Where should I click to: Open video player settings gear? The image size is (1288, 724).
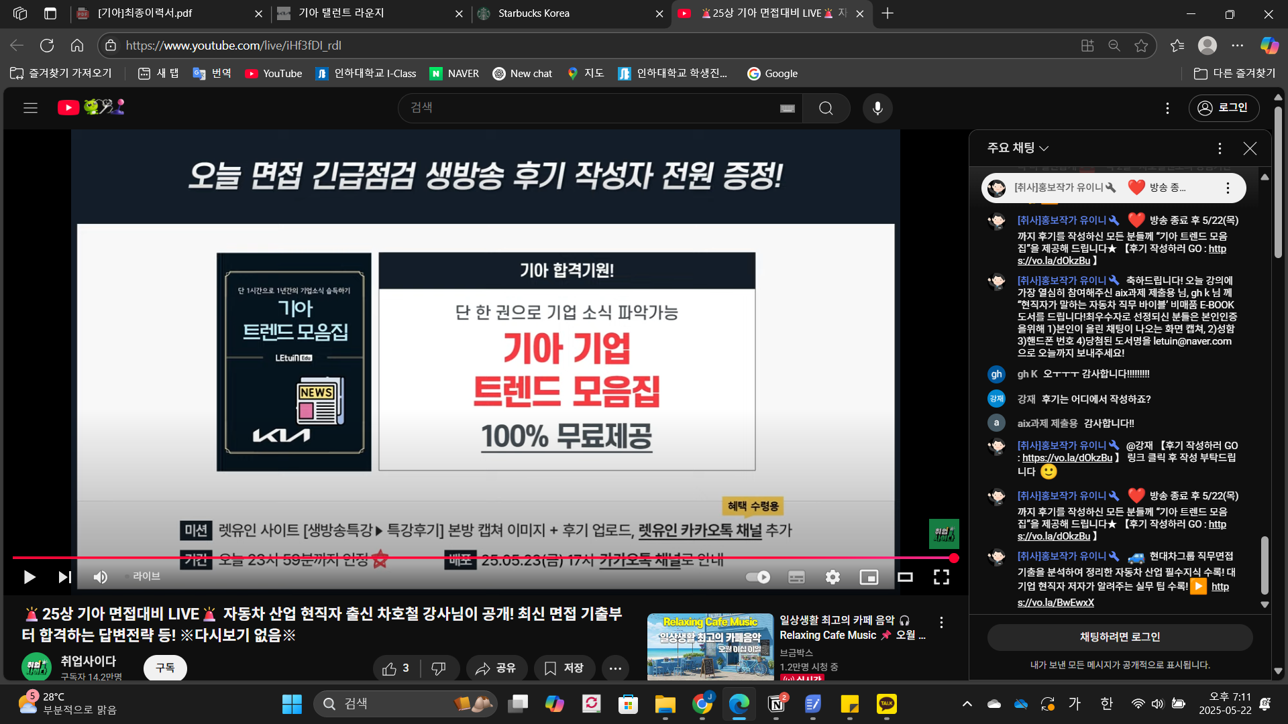coord(833,577)
